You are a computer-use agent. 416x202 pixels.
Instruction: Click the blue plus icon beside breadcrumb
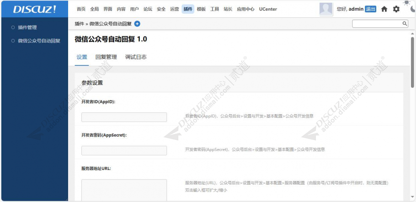coord(137,24)
